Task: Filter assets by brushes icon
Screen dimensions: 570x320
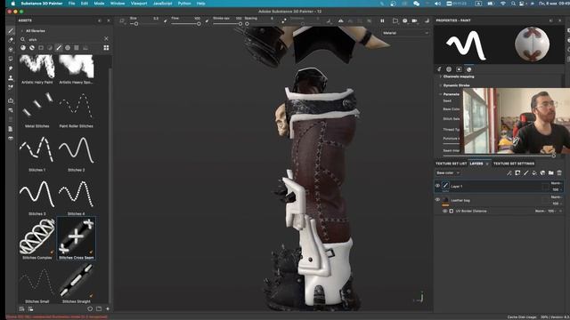Action: (x=59, y=48)
